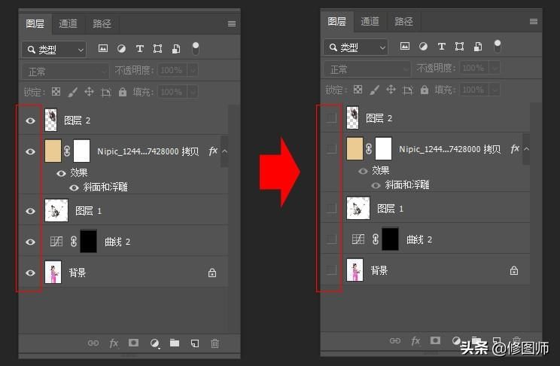This screenshot has height=366, width=560.
Task: Filter adjustment layers in right panel
Action: tap(423, 47)
